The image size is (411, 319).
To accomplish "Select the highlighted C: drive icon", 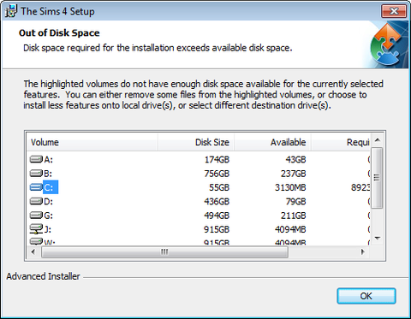I will (36, 187).
